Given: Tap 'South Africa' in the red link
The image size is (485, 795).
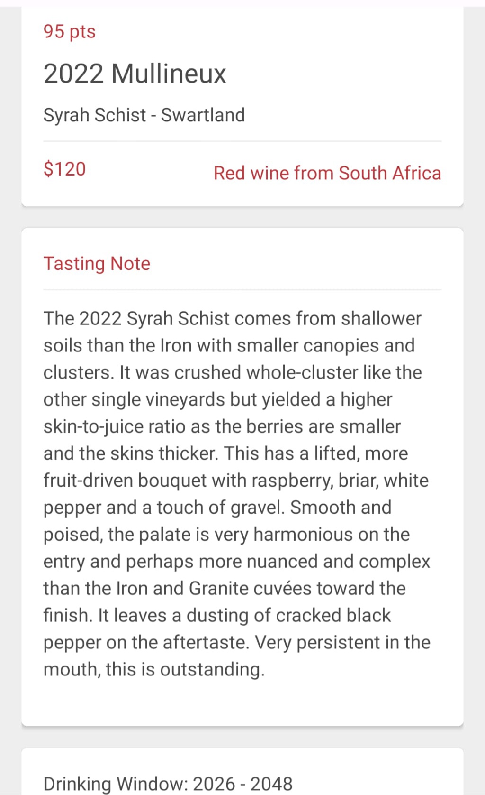Looking at the screenshot, I should [390, 173].
